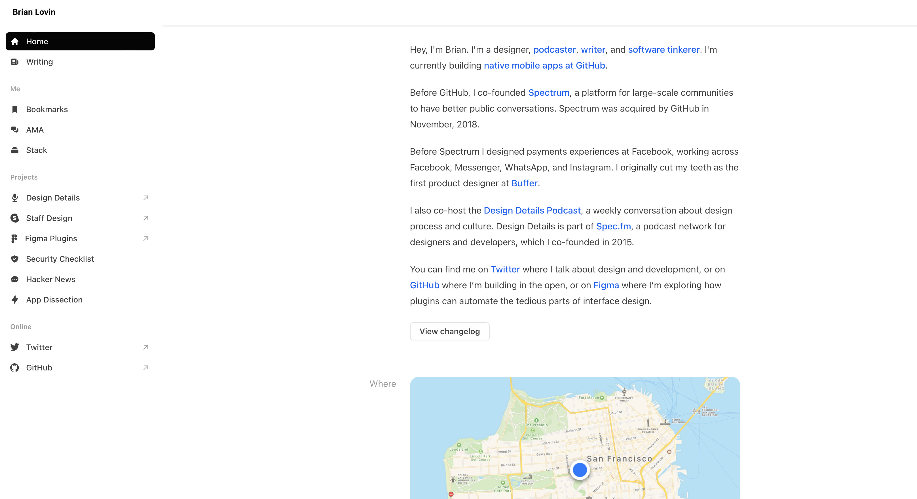The image size is (917, 499).
Task: Click the blue location pin on map
Action: pyautogui.click(x=580, y=470)
